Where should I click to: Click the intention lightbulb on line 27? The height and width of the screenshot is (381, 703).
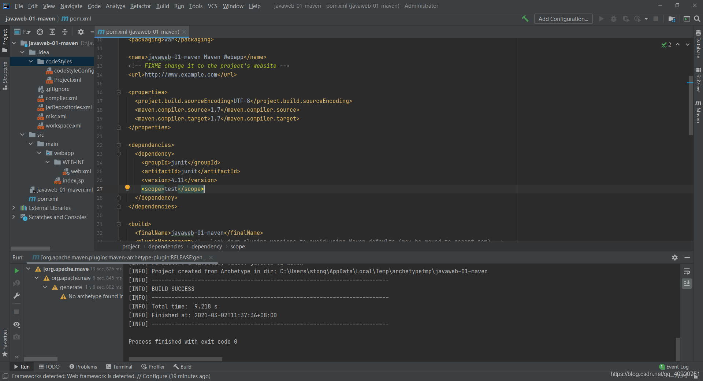pos(127,188)
